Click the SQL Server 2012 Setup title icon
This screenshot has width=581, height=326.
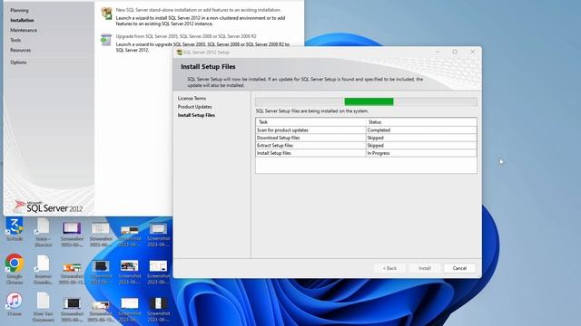tap(180, 53)
